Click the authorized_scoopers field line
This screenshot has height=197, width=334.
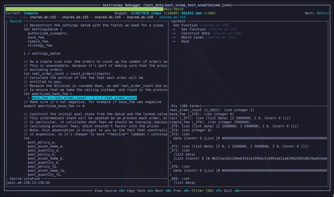tap(48, 33)
